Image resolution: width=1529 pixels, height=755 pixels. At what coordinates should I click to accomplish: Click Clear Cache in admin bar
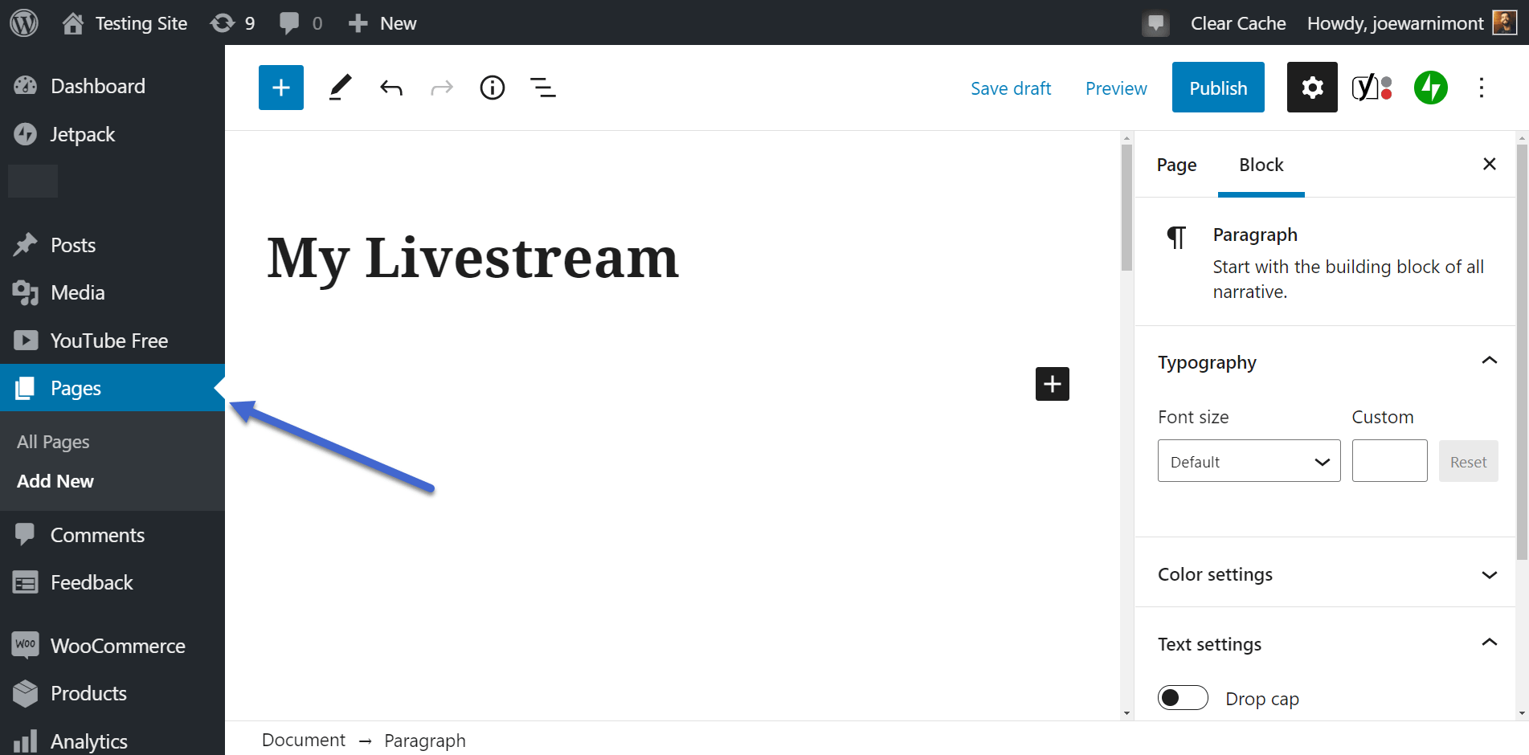pyautogui.click(x=1237, y=23)
